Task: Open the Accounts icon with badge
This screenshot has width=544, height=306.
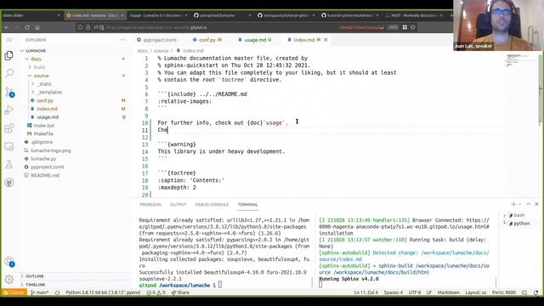Action: 9,262
